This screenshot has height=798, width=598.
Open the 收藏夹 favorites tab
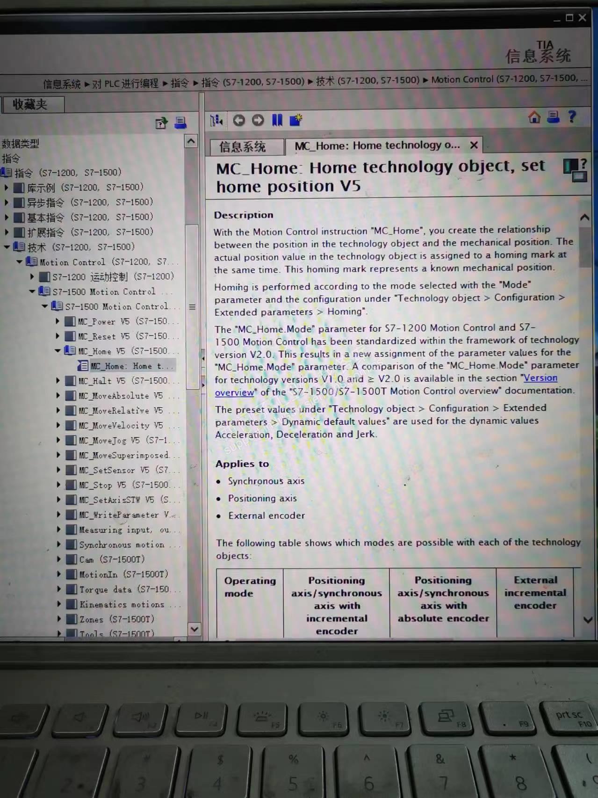tap(33, 104)
